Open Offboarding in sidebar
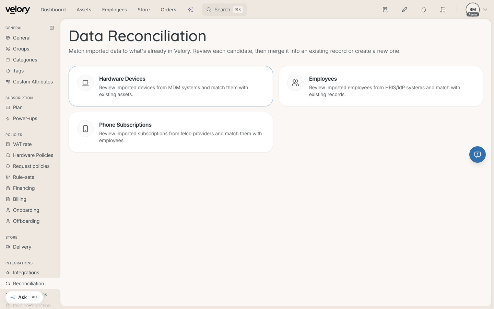The width and height of the screenshot is (494, 309). [30, 221]
